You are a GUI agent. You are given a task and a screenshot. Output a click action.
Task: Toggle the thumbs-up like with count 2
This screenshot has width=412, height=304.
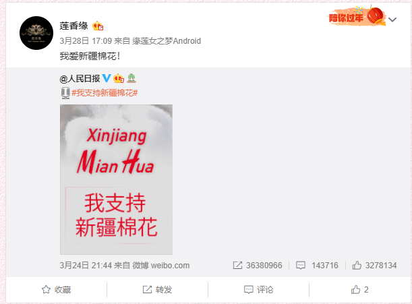click(359, 290)
